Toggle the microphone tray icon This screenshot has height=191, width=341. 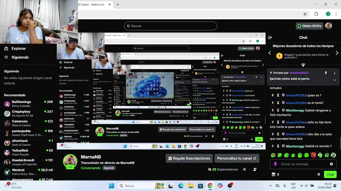click(x=285, y=186)
